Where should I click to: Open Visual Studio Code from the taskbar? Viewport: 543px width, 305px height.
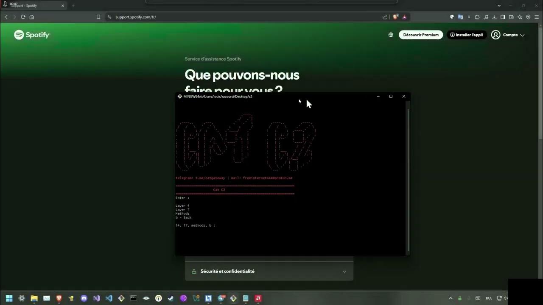pyautogui.click(x=109, y=298)
